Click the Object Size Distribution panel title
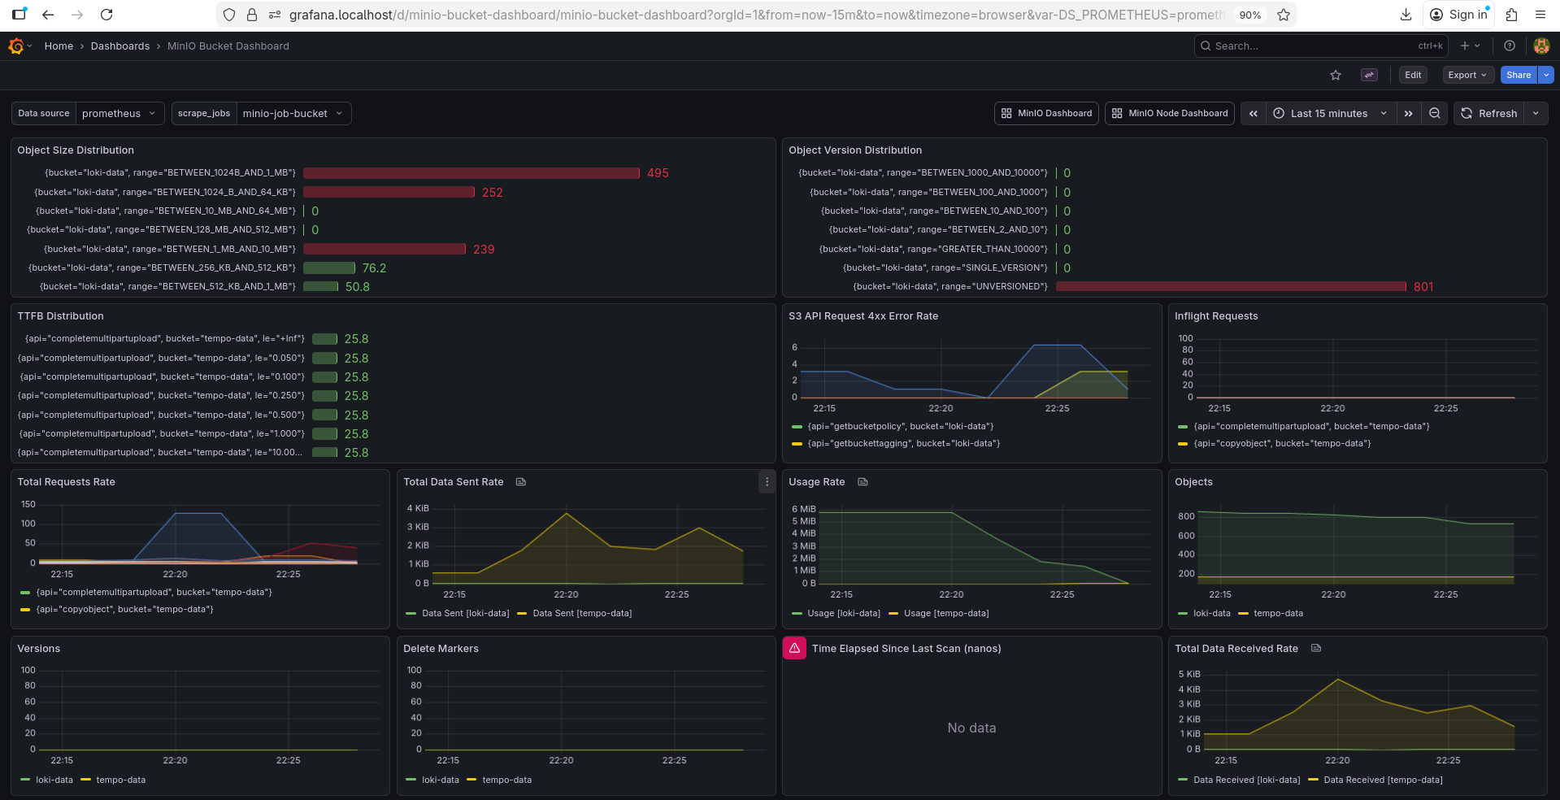 click(76, 150)
